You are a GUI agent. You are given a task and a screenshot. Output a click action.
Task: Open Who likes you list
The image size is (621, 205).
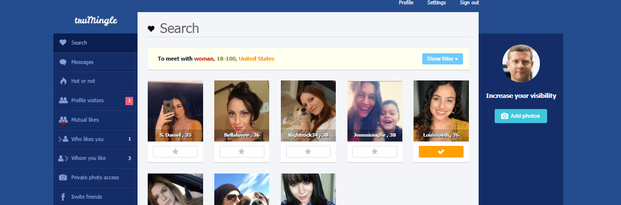pyautogui.click(x=96, y=139)
